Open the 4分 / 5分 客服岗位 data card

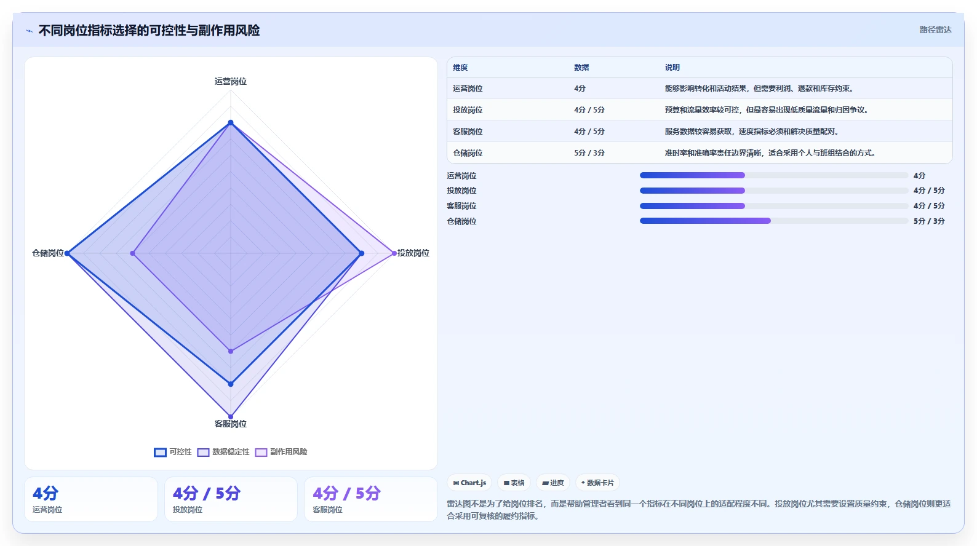click(x=371, y=499)
